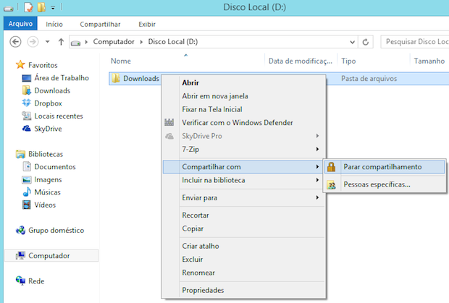This screenshot has height=303, width=449.
Task: Choose Verificar com o Windows Defender
Action: coord(238,122)
